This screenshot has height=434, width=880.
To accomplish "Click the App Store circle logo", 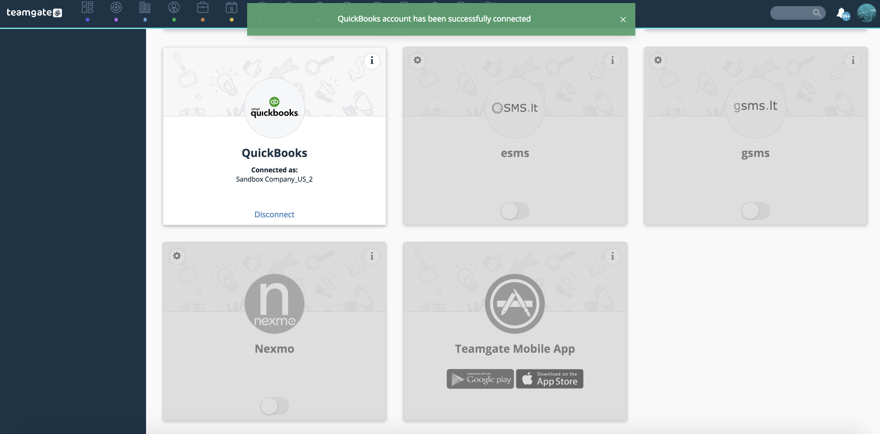I will click(515, 304).
